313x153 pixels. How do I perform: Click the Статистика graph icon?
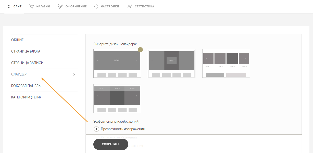click(x=129, y=6)
